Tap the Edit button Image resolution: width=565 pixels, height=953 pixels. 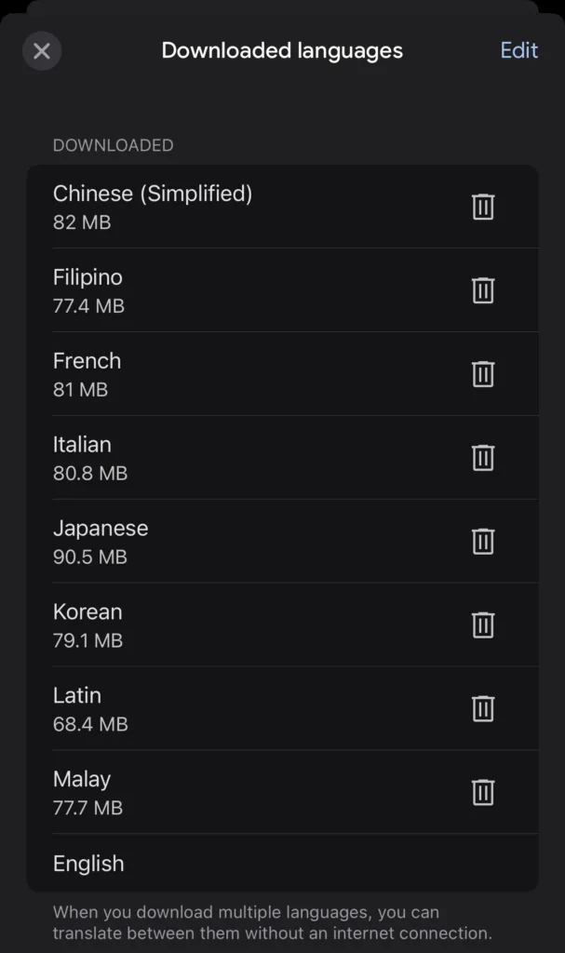click(518, 50)
